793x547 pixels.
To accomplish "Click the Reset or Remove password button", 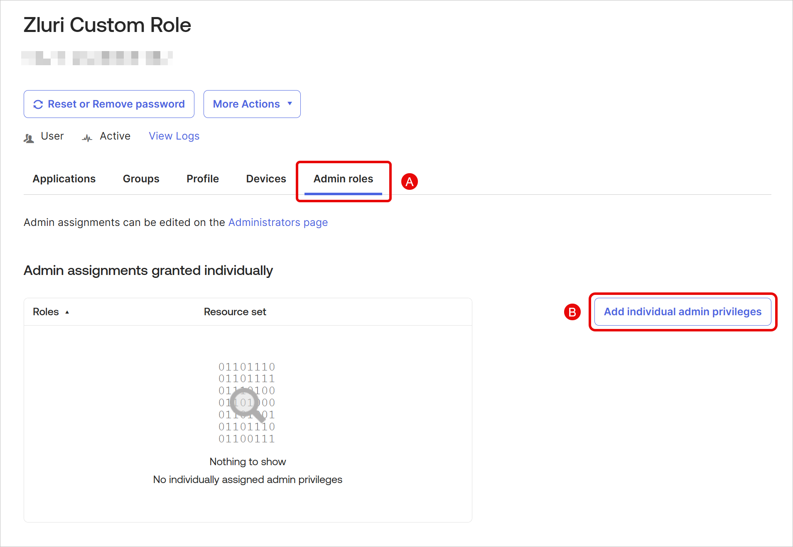I will pyautogui.click(x=109, y=104).
